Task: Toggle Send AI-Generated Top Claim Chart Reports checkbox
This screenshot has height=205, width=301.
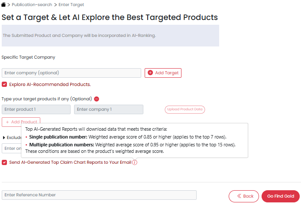Action: tap(4, 162)
